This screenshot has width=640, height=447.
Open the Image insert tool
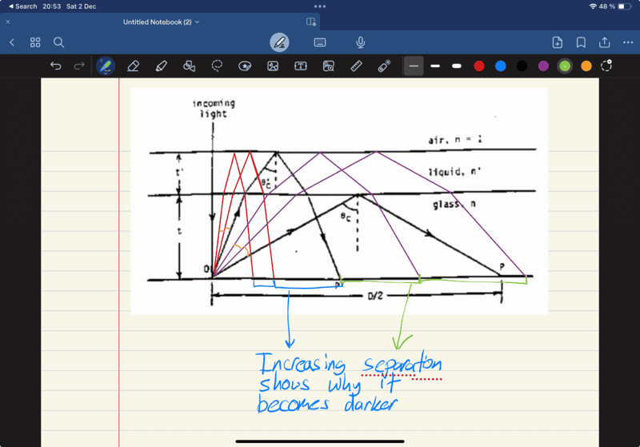(273, 66)
